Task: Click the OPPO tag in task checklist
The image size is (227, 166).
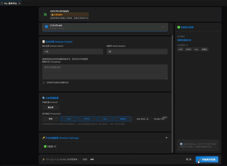Action: [188, 49]
